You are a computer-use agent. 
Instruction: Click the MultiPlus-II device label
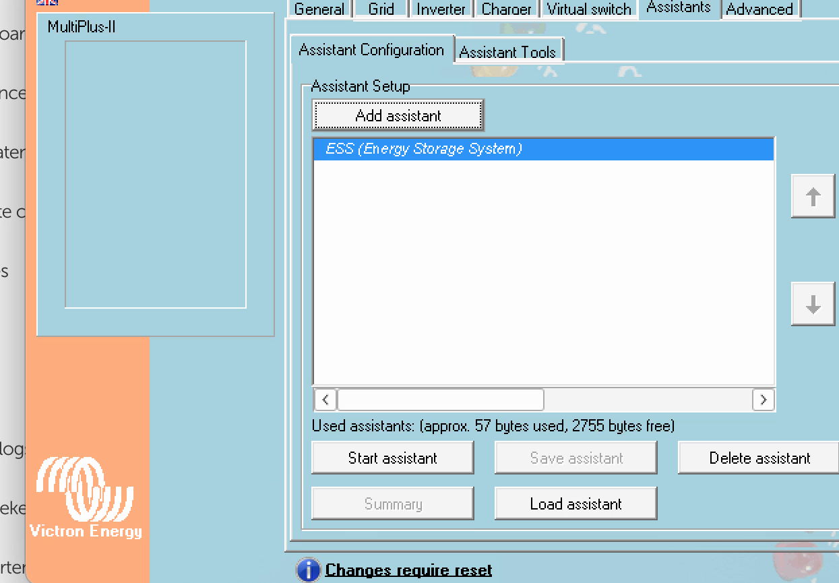click(x=82, y=28)
